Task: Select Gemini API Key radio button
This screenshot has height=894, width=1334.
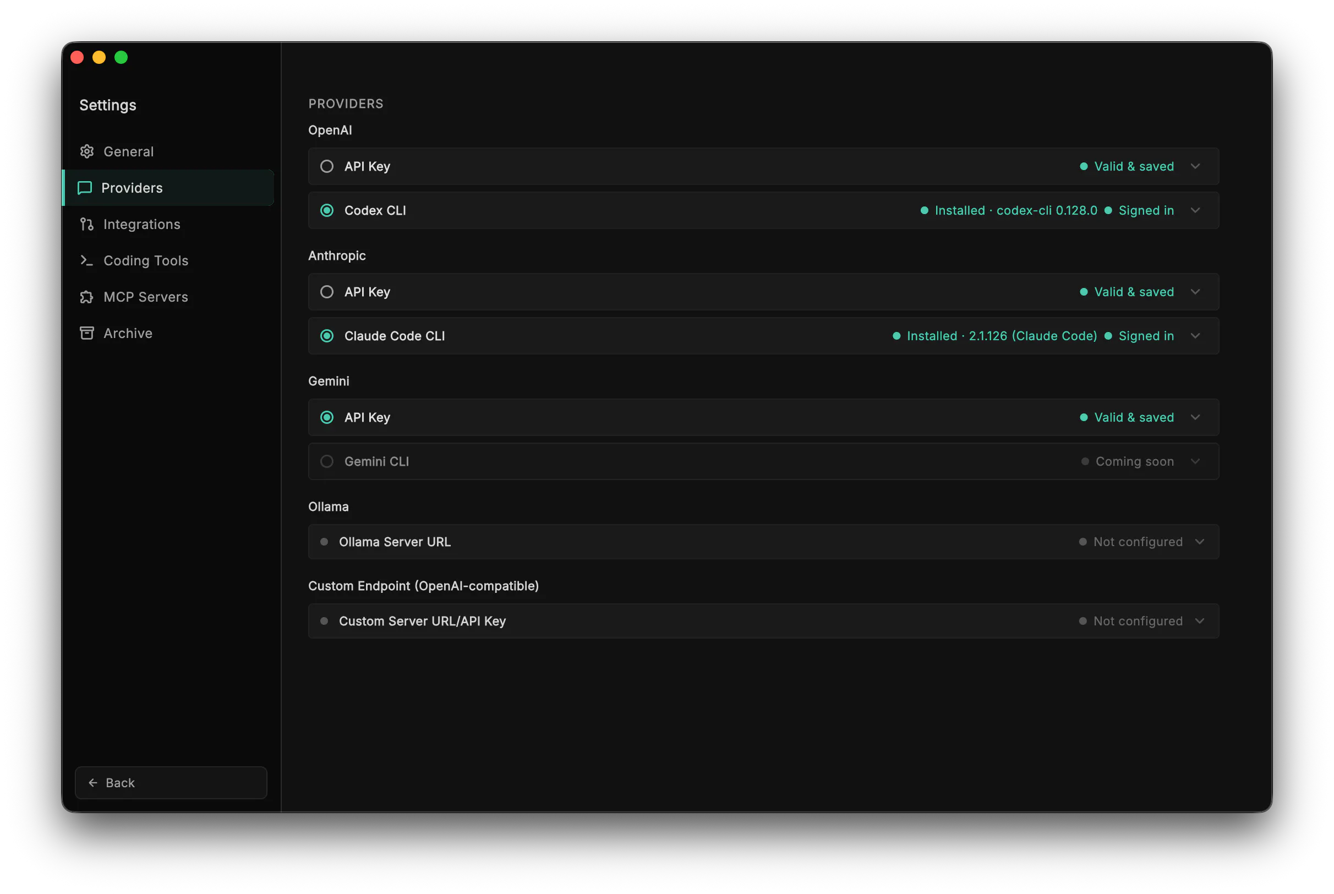Action: click(x=327, y=417)
